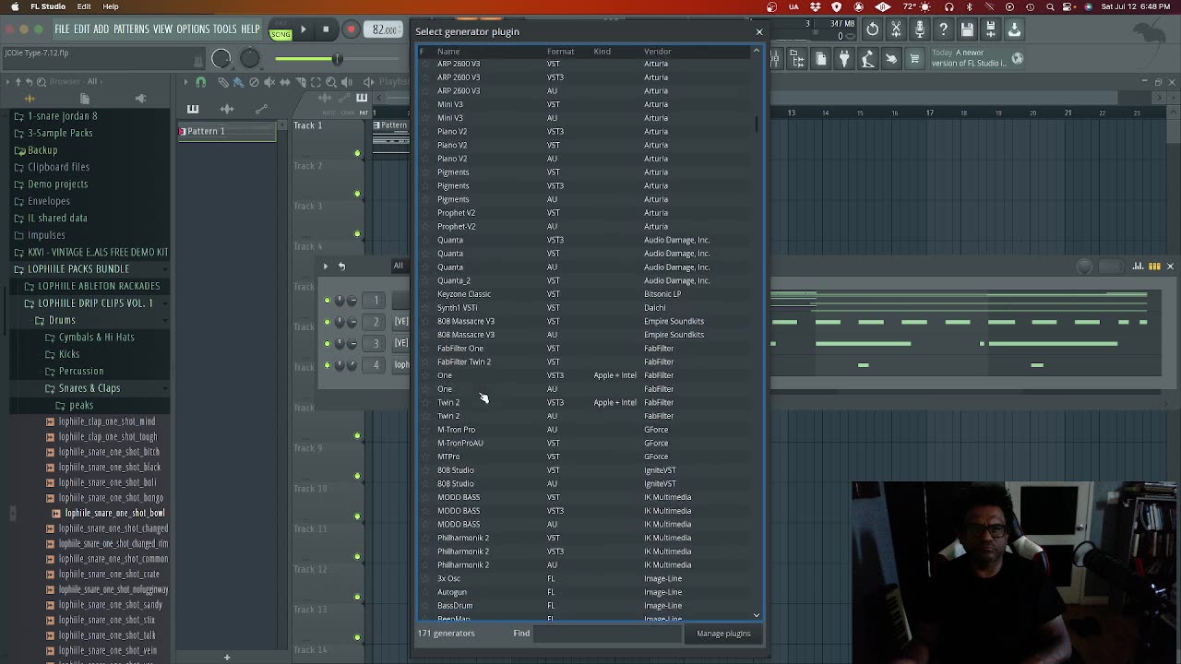Toggle Track 9 mute LED in playlist
Screen dimensions: 1181x664
[x=357, y=476]
